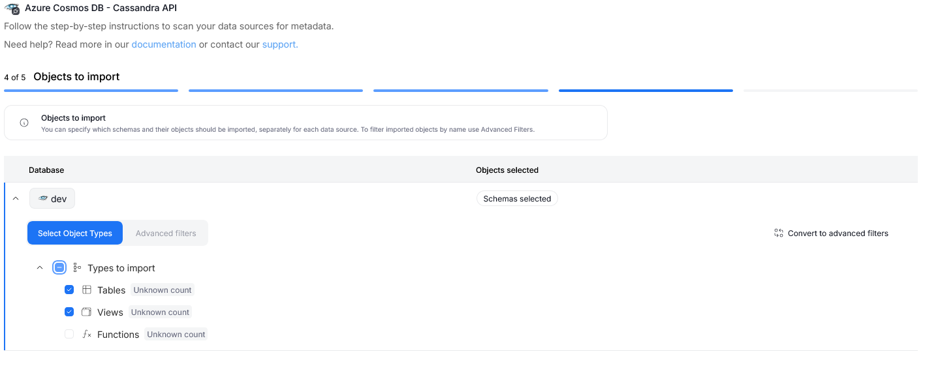
Task: Click the Tables Unknown count badge
Action: [x=163, y=290]
